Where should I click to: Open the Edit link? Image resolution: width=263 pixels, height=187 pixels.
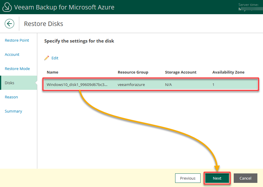coord(55,58)
